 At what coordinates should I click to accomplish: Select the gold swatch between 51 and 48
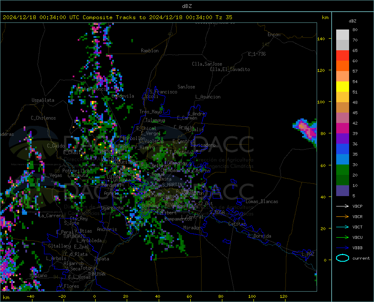(x=342, y=97)
